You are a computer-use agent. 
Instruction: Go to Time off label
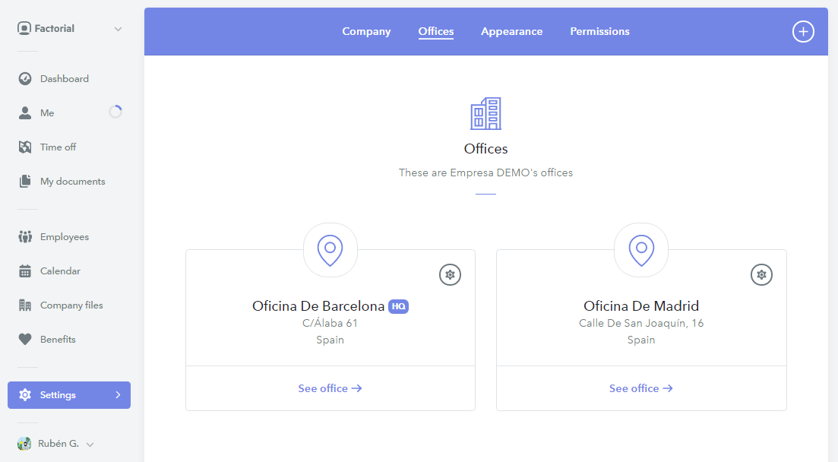pos(58,147)
